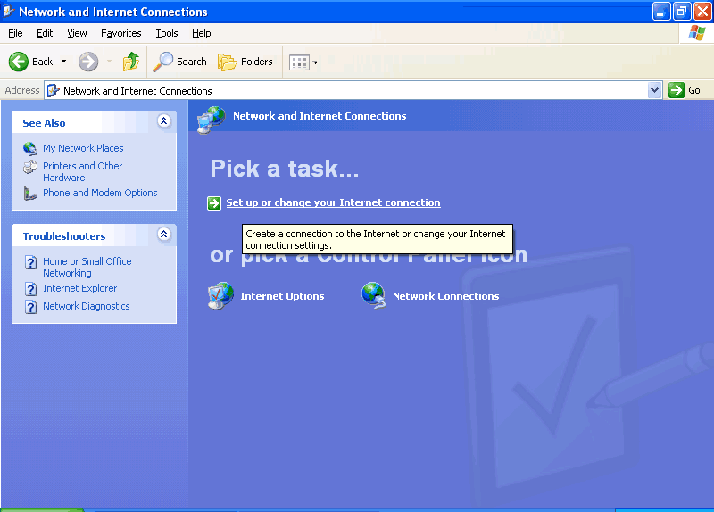Open Phone and Modem Options link
Screen dimensions: 714x512
click(100, 193)
